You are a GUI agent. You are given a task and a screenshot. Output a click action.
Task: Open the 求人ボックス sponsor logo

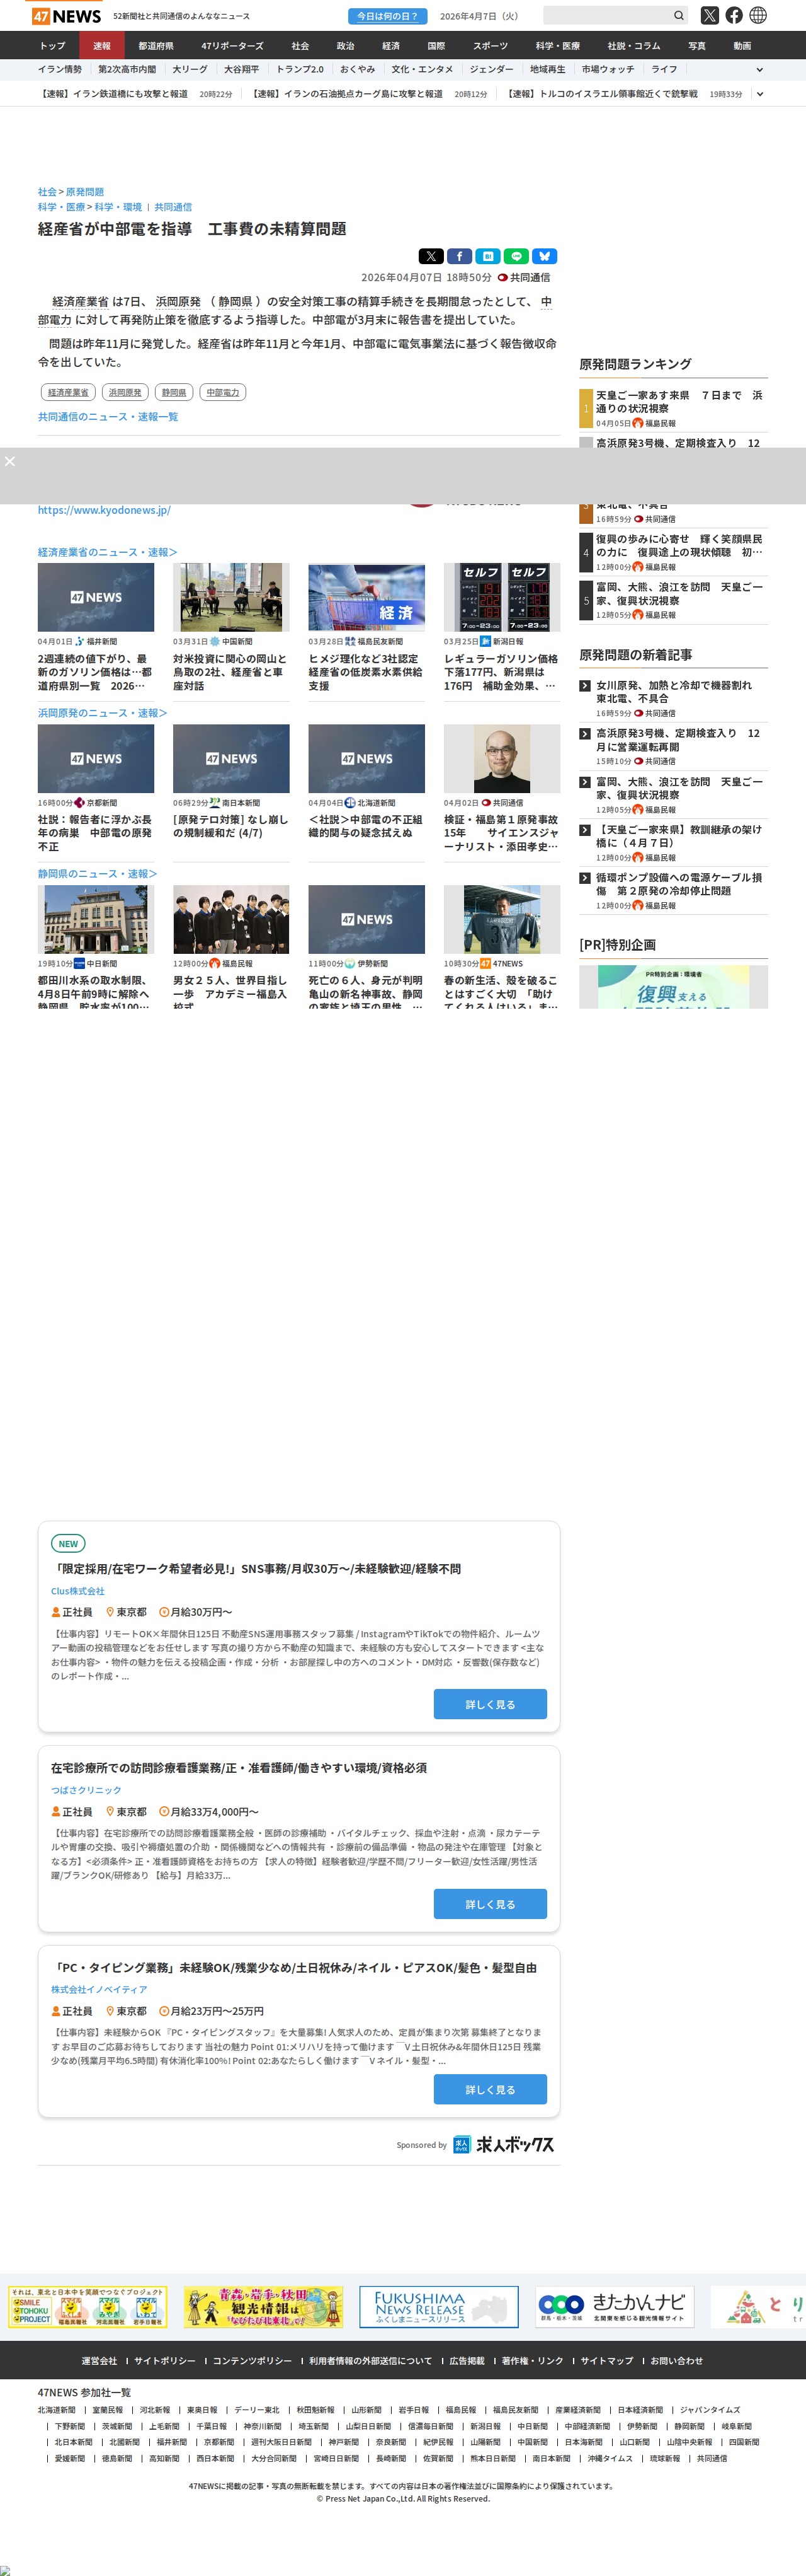(x=503, y=2144)
